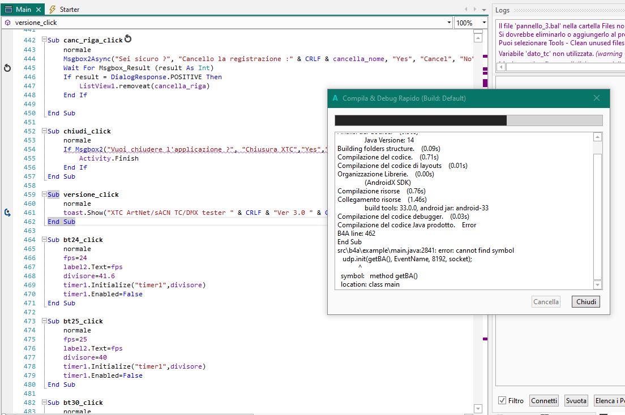Click the versione_click cube icon in dropdown
The width and height of the screenshot is (625, 415).
coord(7,23)
